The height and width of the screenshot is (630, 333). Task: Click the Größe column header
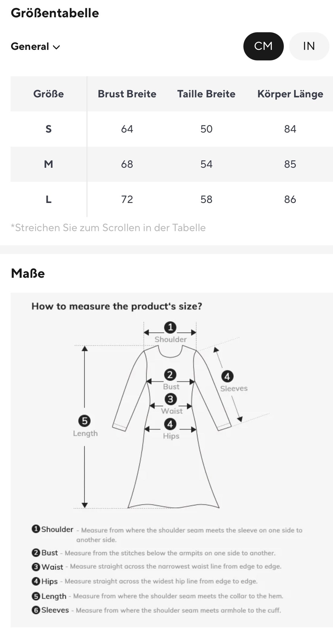49,94
